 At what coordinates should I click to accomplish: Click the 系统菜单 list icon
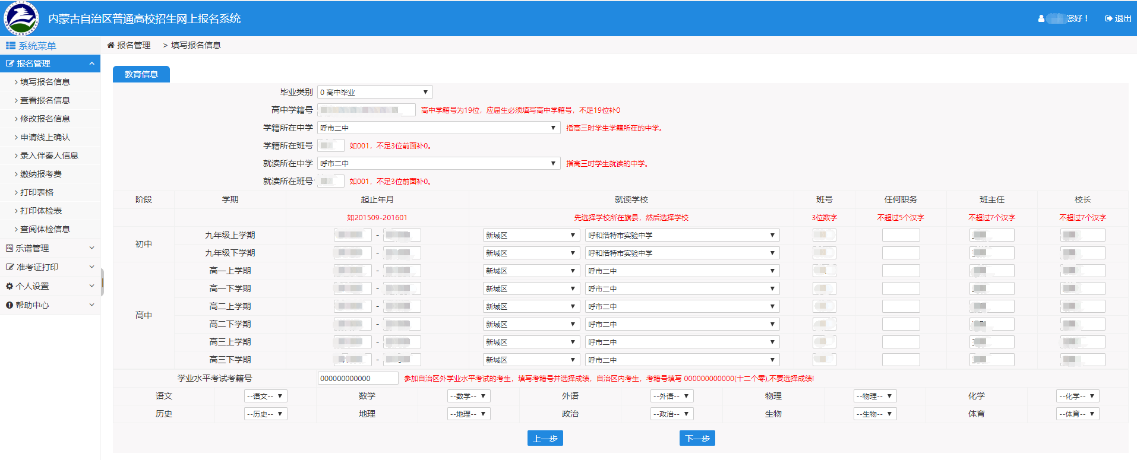pyautogui.click(x=10, y=46)
